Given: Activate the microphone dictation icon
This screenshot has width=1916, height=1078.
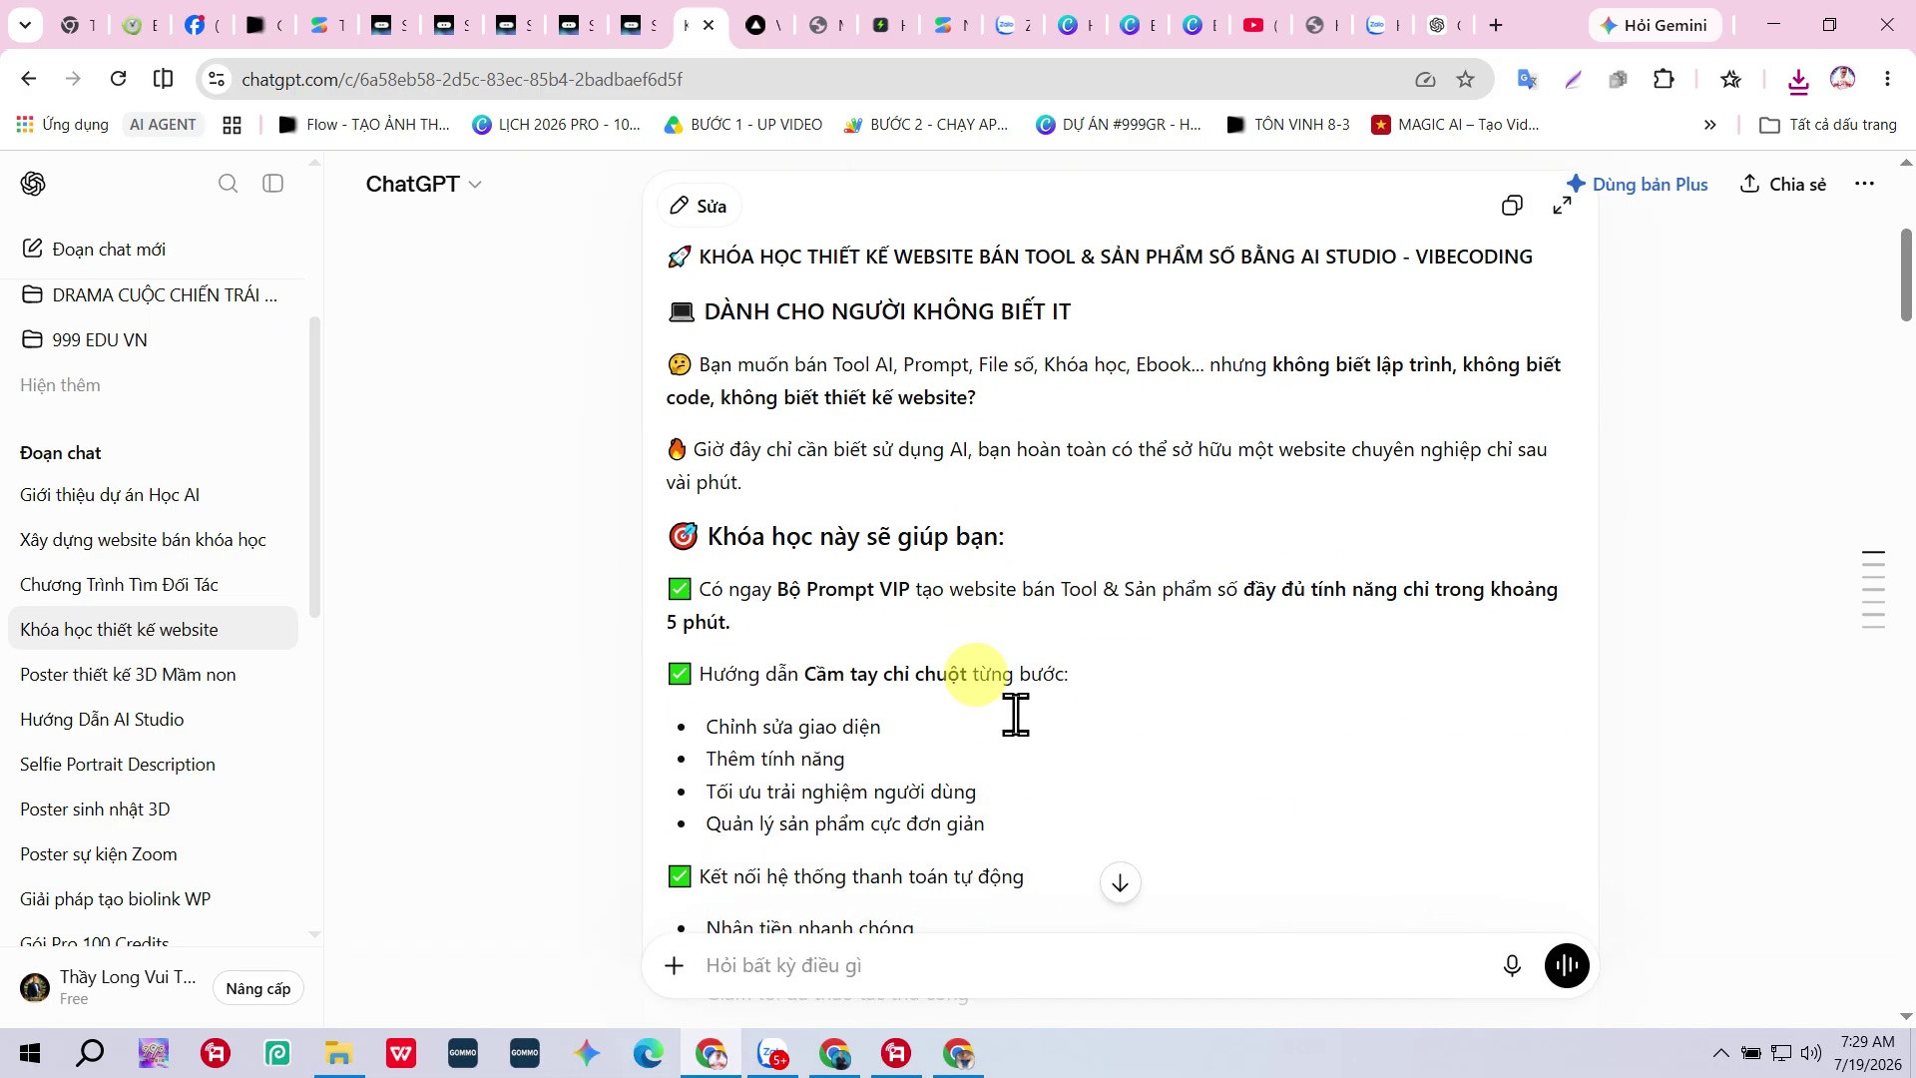Looking at the screenshot, I should click(x=1512, y=965).
